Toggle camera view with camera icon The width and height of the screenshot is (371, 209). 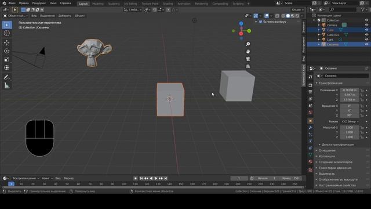click(x=248, y=59)
